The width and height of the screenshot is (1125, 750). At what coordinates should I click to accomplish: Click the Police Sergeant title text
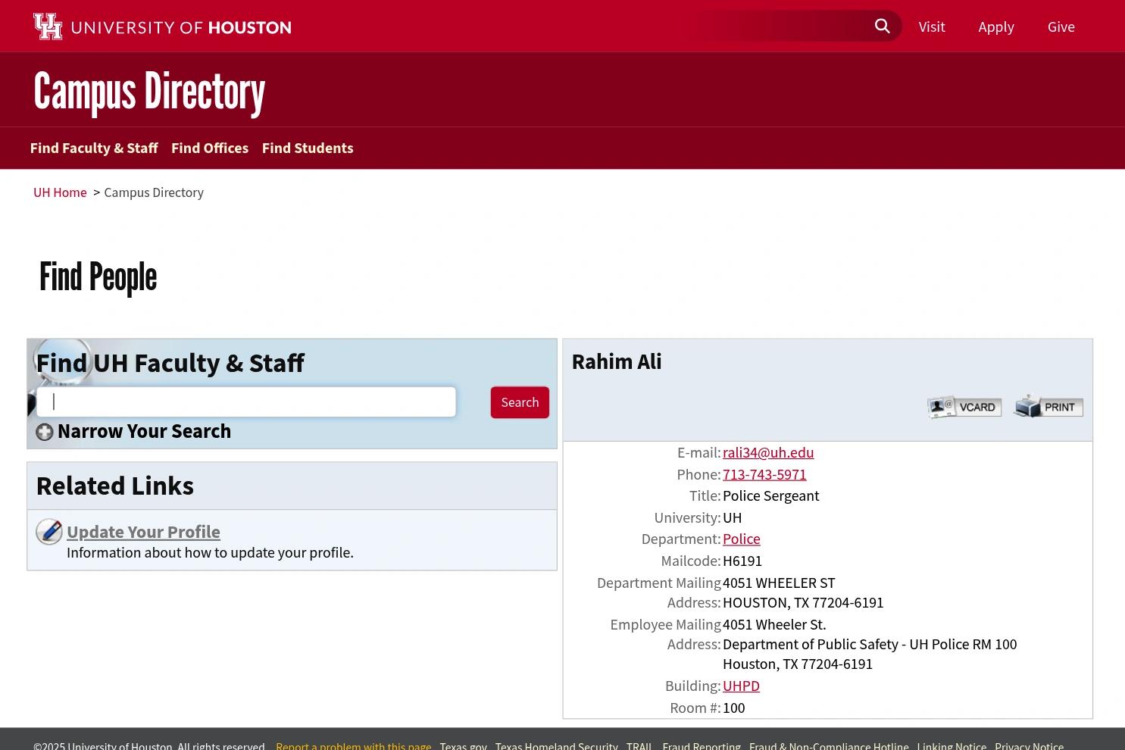click(770, 495)
